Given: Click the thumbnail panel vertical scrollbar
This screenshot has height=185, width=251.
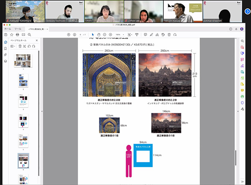Looking at the screenshot, I should [38, 114].
